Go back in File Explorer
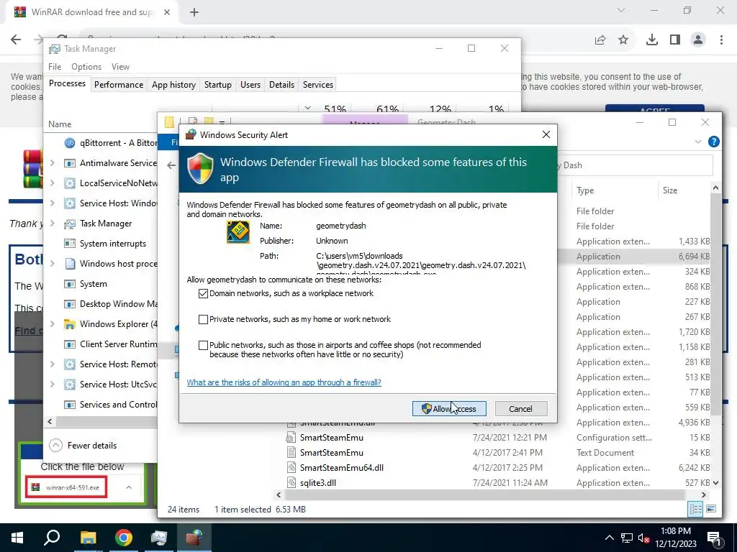737x552 pixels. (171, 165)
